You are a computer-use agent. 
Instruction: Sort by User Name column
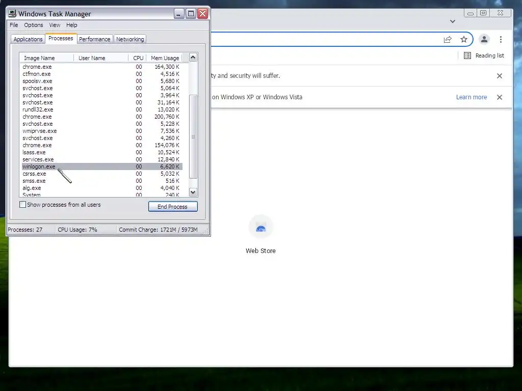(101, 58)
